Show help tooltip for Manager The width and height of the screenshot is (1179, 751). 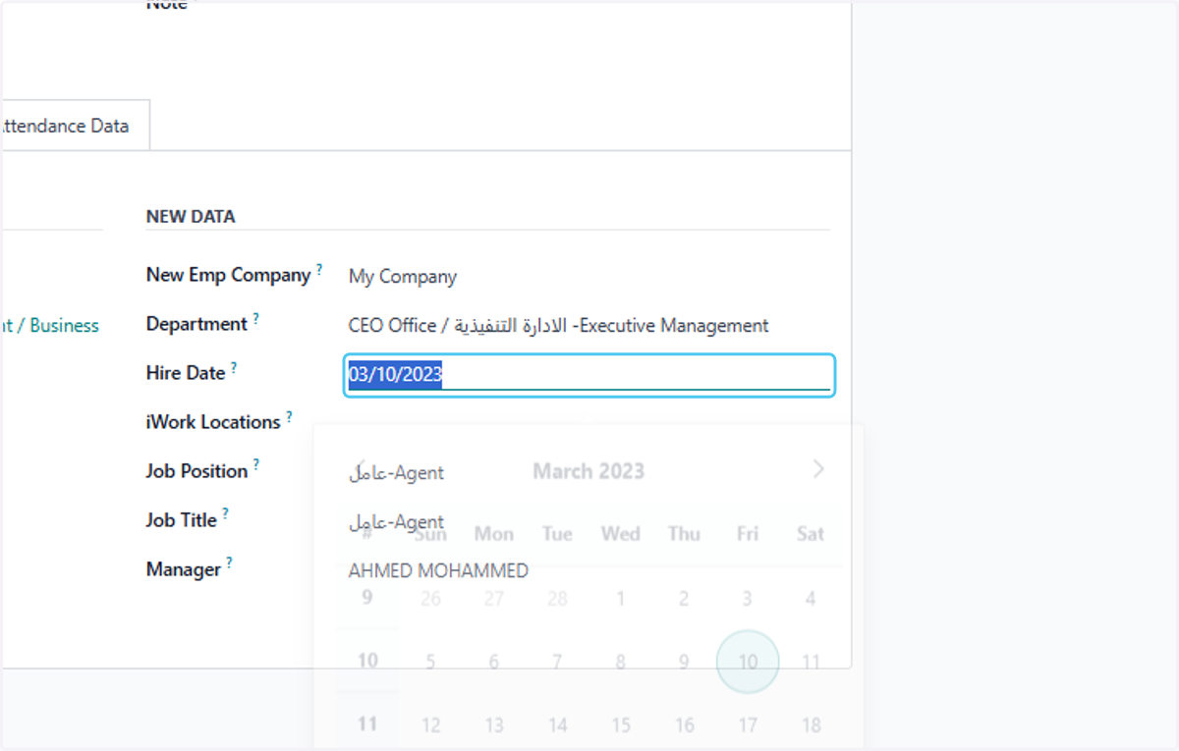click(230, 563)
